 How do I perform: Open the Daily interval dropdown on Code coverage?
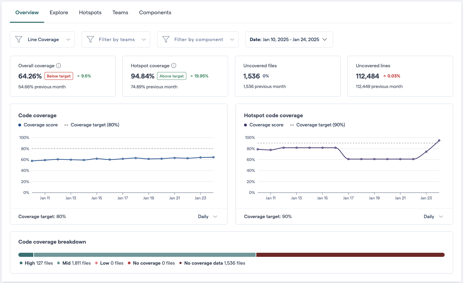click(207, 216)
